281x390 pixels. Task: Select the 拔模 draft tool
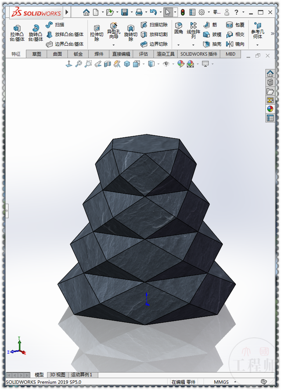pos(212,34)
